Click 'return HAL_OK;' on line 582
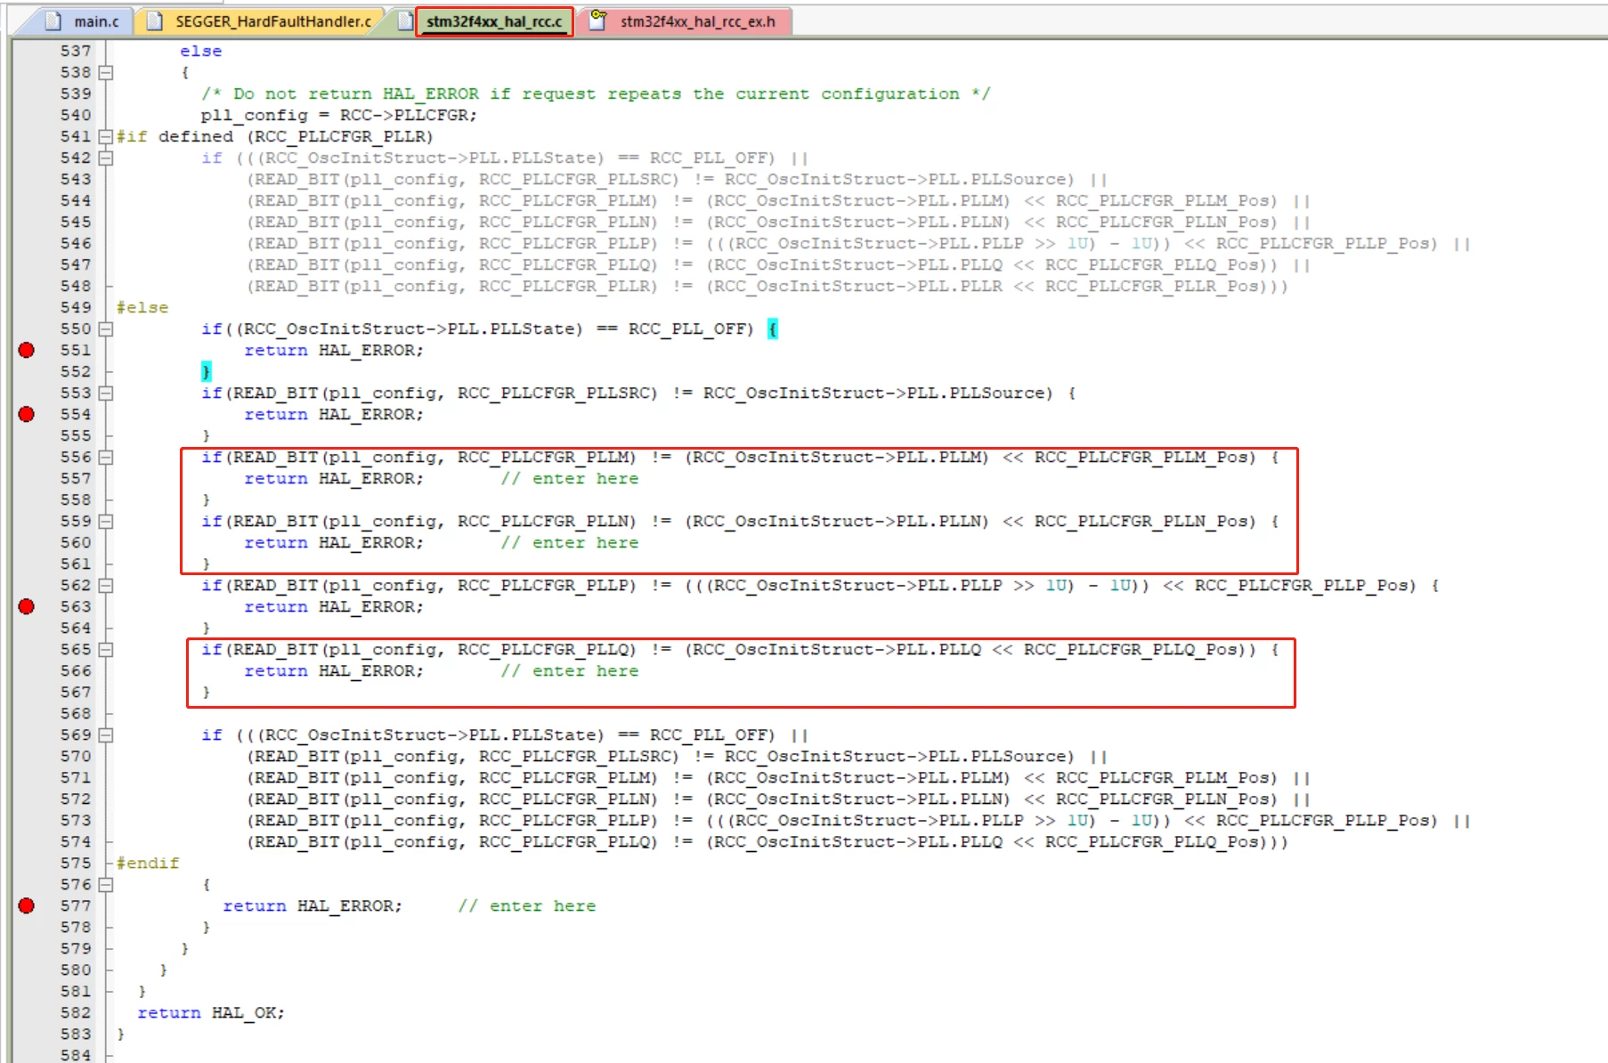Screen dimensions: 1608x1063 coord(211,1012)
